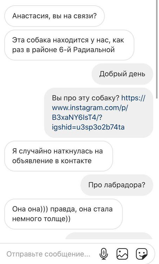159x264 pixels.
Task: Tap the words "объявление в контакте"
Action: 52,161
